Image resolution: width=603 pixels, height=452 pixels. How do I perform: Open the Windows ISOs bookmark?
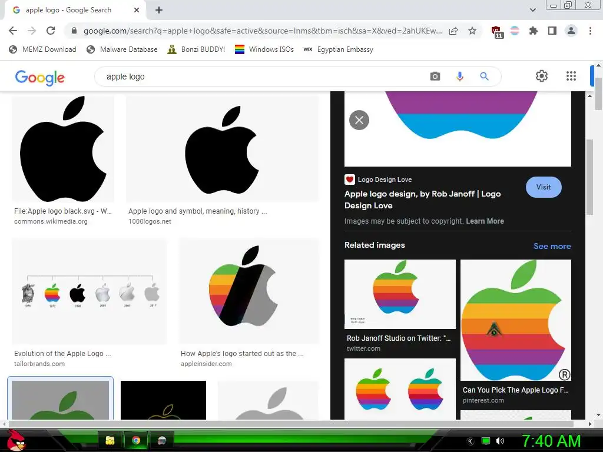coord(264,49)
